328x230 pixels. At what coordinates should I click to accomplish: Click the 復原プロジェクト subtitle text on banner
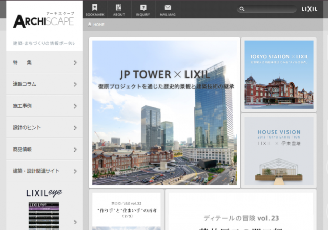(x=166, y=86)
